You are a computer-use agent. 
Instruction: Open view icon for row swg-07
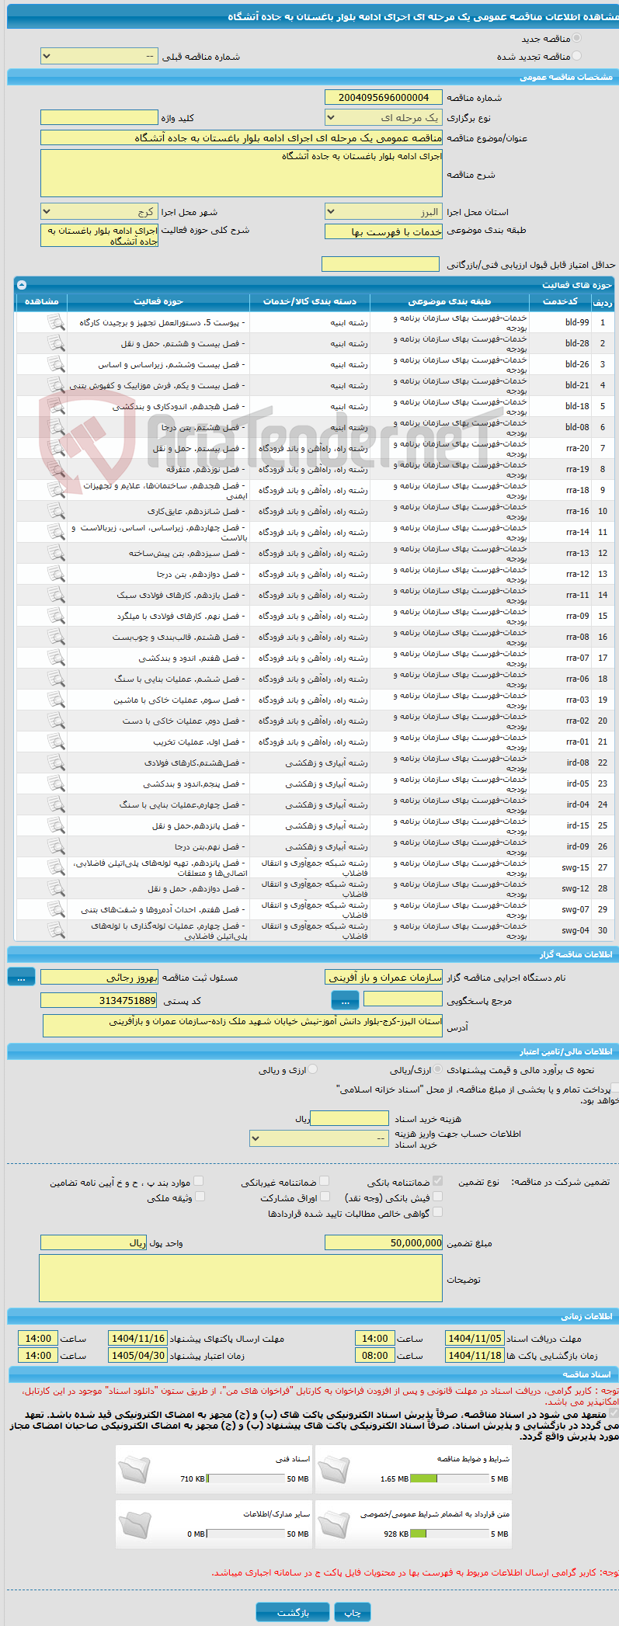[56, 909]
